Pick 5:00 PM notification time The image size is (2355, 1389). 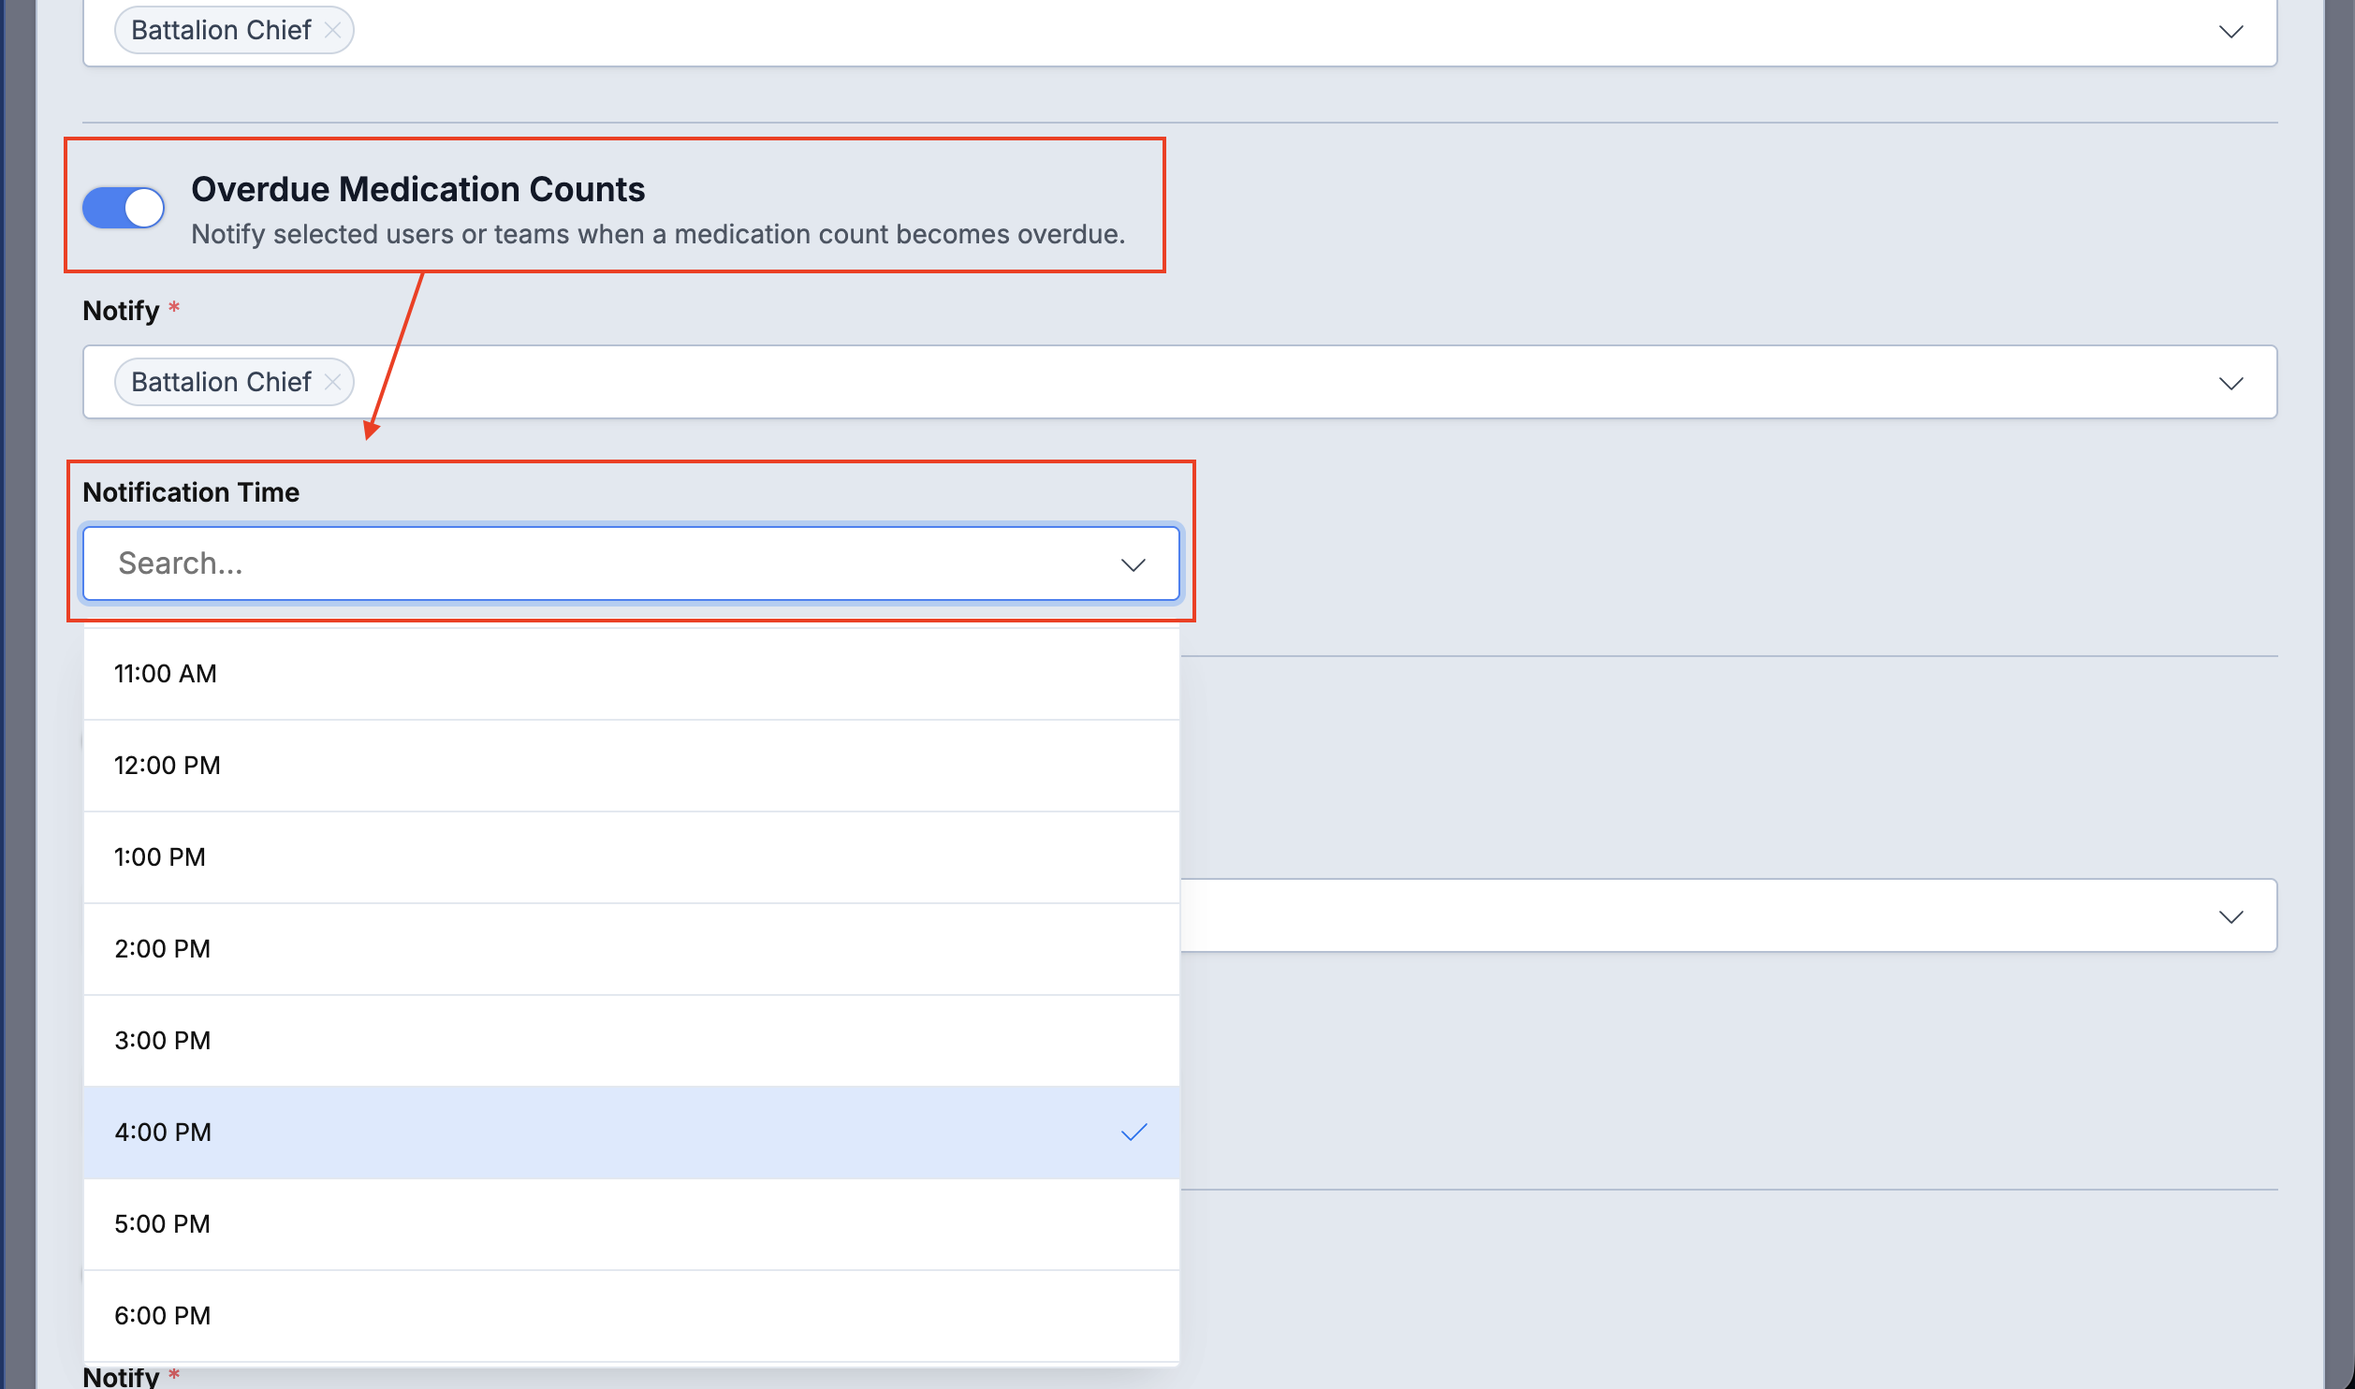pyautogui.click(x=631, y=1224)
